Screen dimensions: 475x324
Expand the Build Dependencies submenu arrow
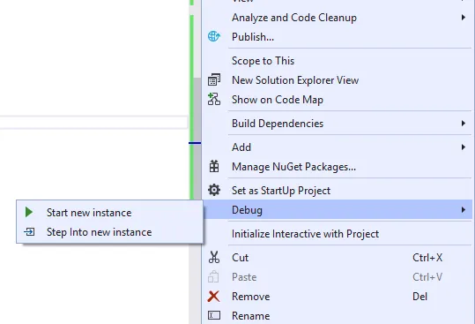[464, 124]
